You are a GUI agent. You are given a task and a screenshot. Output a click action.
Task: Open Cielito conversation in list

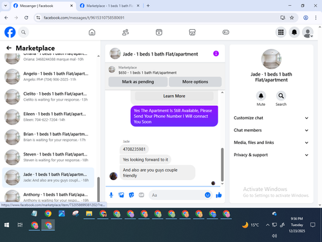[48, 97]
